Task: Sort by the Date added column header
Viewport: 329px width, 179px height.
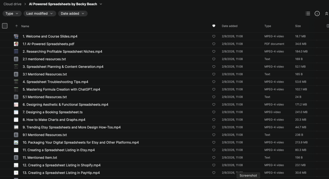Action: tap(229, 26)
